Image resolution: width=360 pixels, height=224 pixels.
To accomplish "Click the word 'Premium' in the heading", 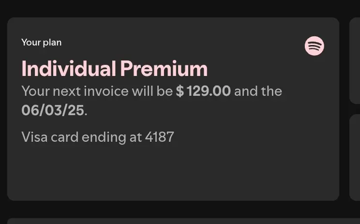I will point(164,69).
